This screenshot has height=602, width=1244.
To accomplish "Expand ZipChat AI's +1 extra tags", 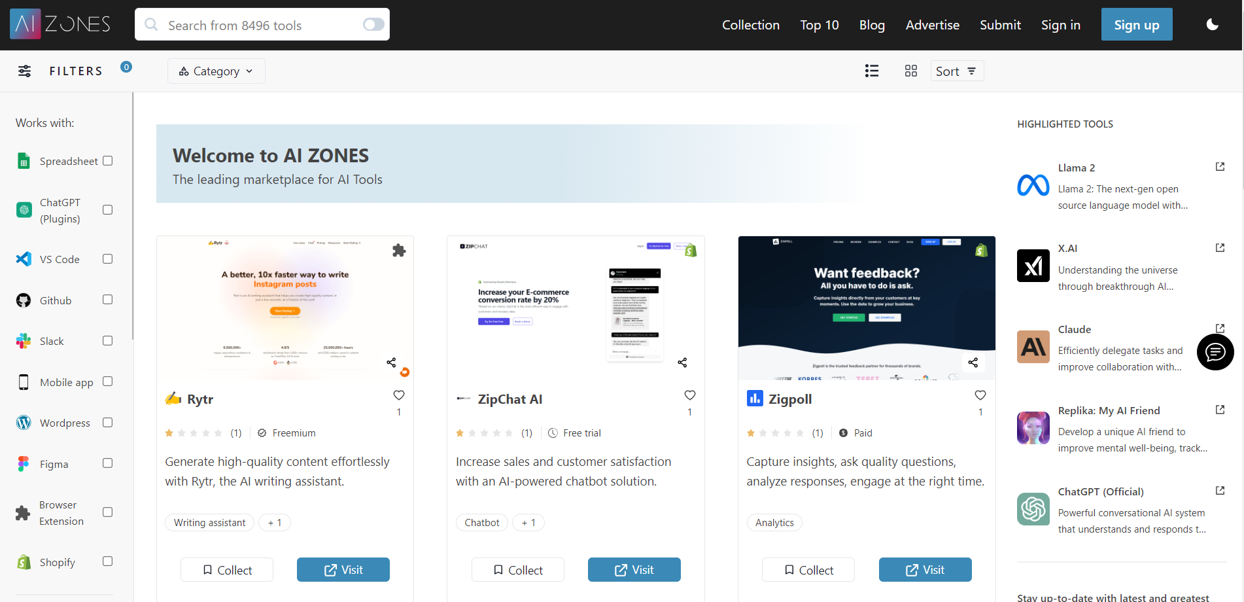I will coord(528,522).
